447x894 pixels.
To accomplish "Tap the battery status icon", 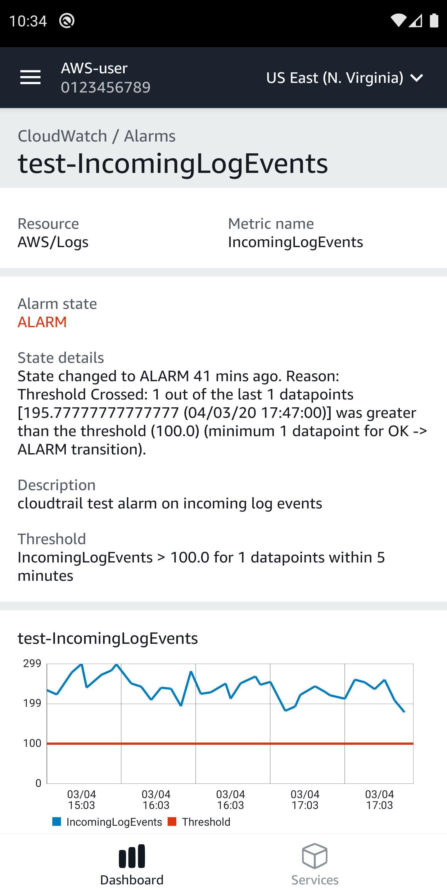I will click(x=434, y=20).
